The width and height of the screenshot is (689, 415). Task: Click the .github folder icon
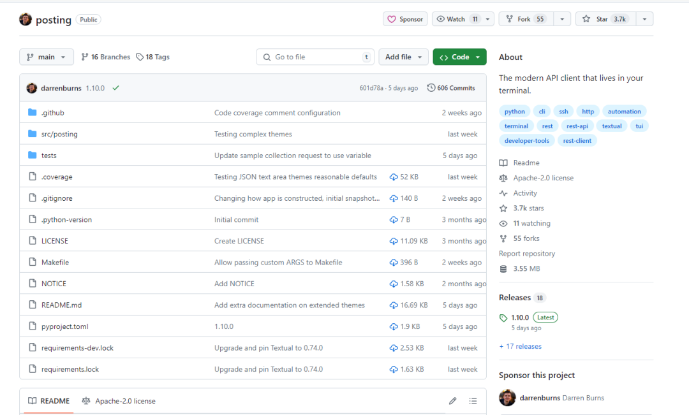click(x=33, y=113)
